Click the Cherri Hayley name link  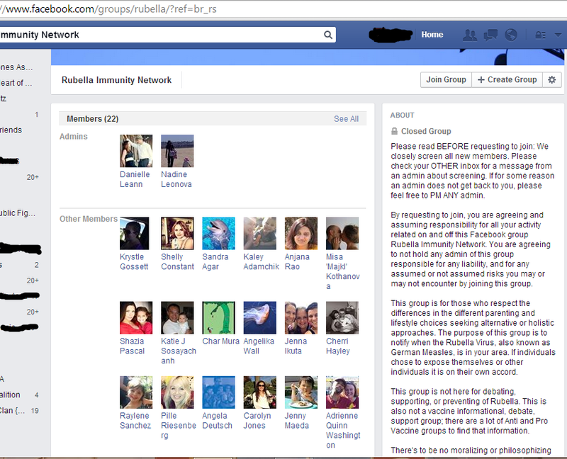pos(338,346)
